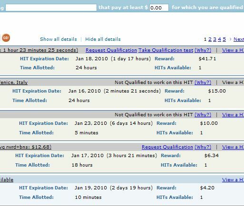Go to results page 2
244x206 pixels.
tap(210, 39)
